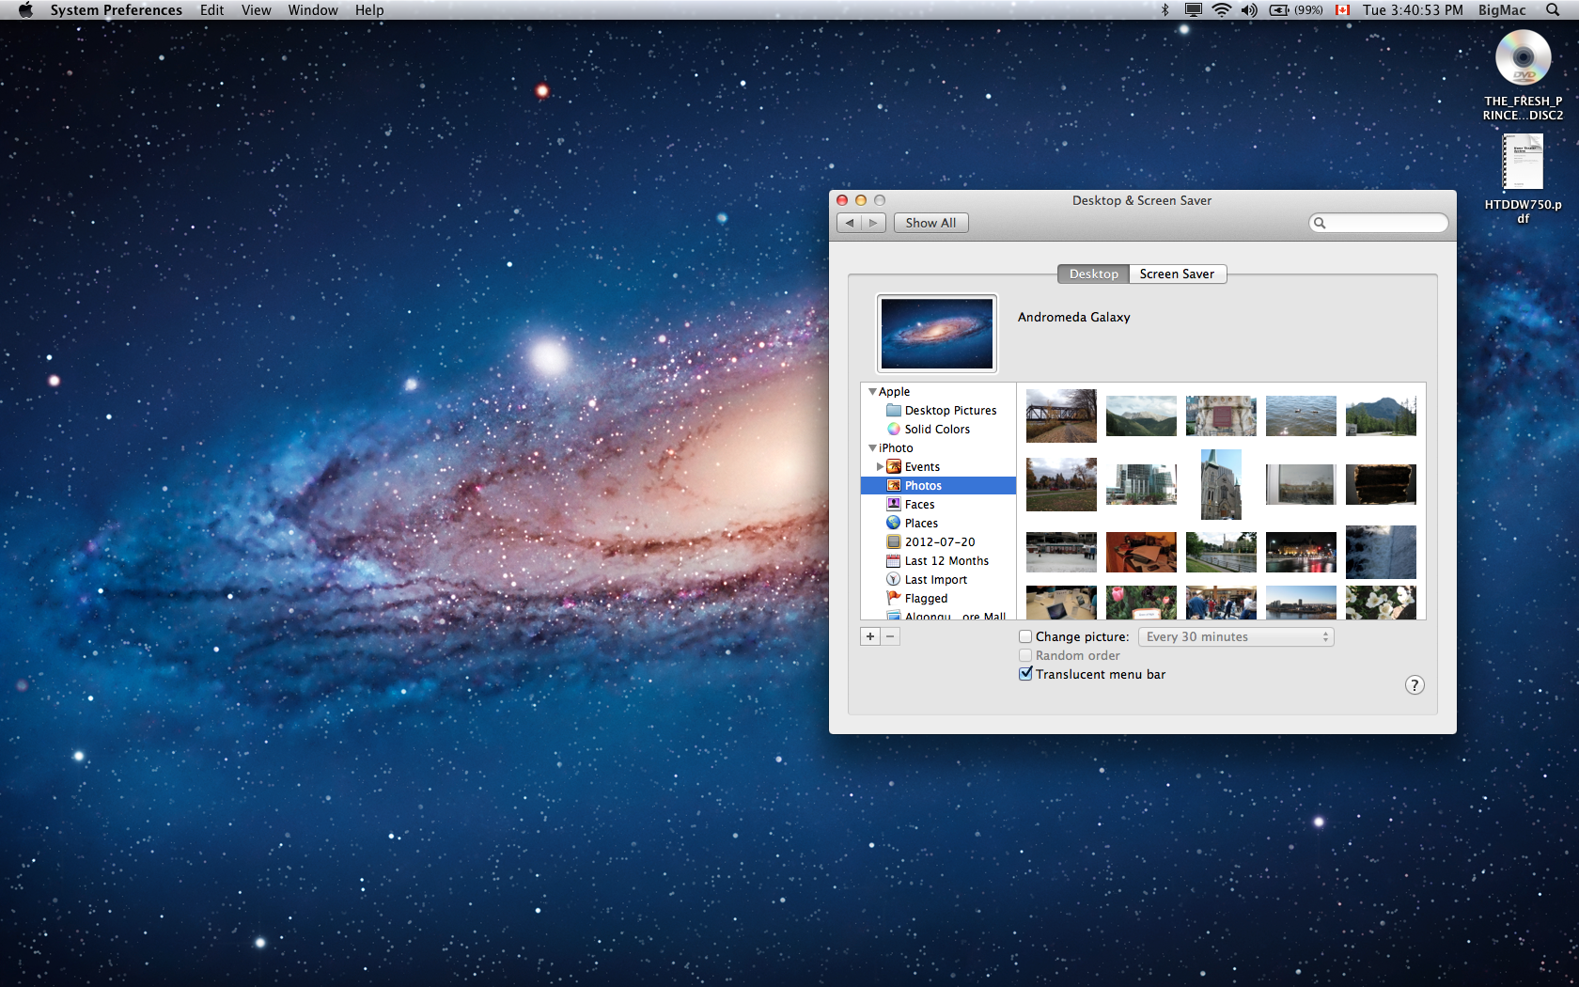Switch to the Screen Saver tab

[1177, 274]
